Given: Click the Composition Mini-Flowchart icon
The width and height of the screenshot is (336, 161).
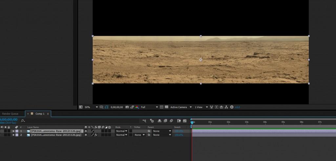Looking at the screenshot, I should coord(144,121).
